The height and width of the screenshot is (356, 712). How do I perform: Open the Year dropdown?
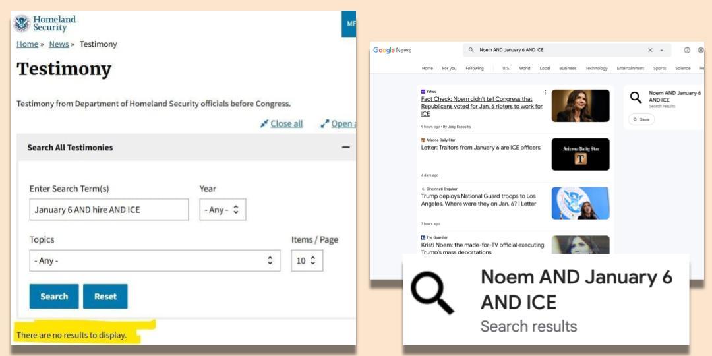point(223,210)
